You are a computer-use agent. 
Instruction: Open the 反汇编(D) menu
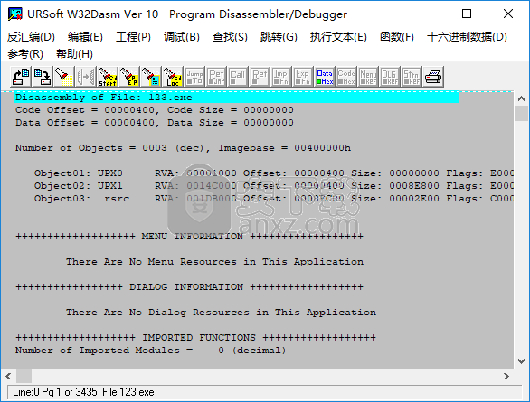31,37
